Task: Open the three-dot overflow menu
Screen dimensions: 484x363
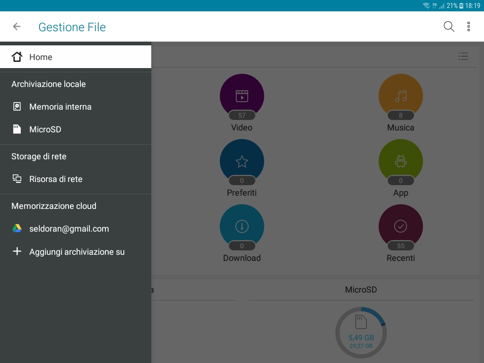Action: point(468,26)
